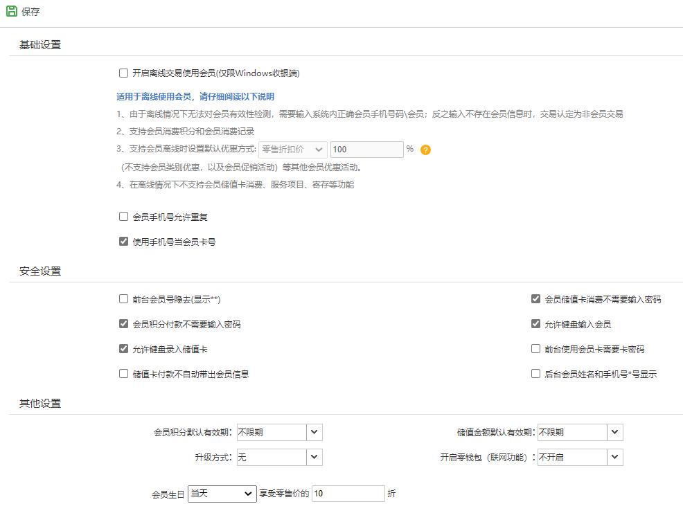Screen dimensions: 683x522
Task: Enable 前台使用会员卡需要卡密码 option
Action: pos(535,348)
